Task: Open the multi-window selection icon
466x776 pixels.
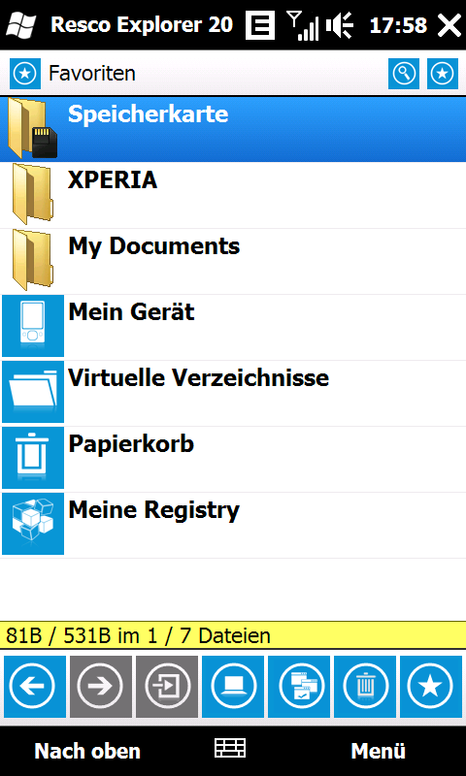Action: point(299,687)
